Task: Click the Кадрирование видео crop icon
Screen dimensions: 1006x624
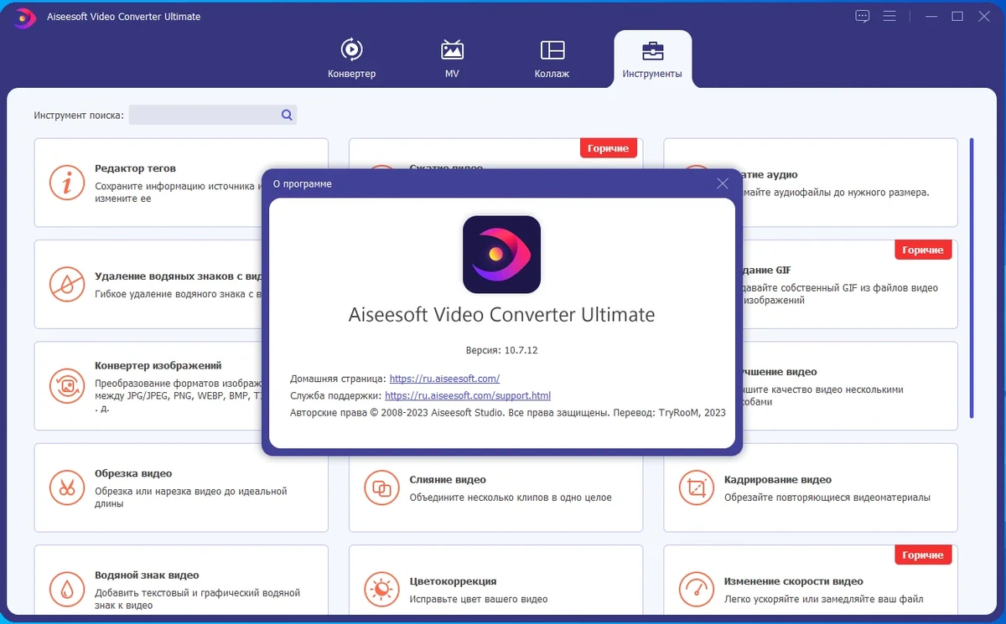Action: point(696,487)
